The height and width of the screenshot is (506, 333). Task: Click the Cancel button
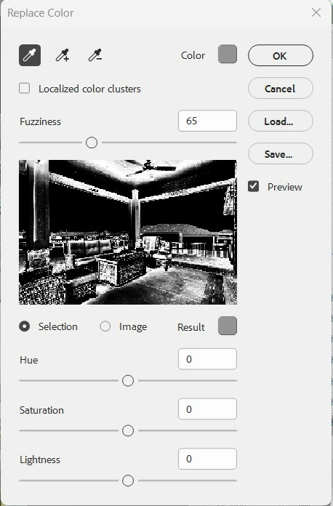coord(281,88)
